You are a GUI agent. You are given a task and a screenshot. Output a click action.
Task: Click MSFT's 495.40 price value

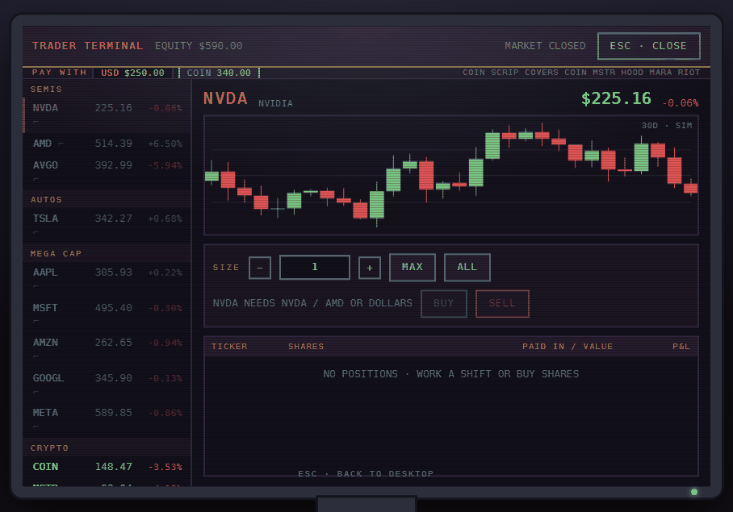click(x=114, y=308)
